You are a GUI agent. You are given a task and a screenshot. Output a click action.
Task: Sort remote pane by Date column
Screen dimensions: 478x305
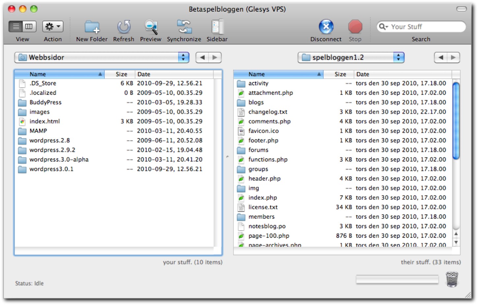point(403,74)
